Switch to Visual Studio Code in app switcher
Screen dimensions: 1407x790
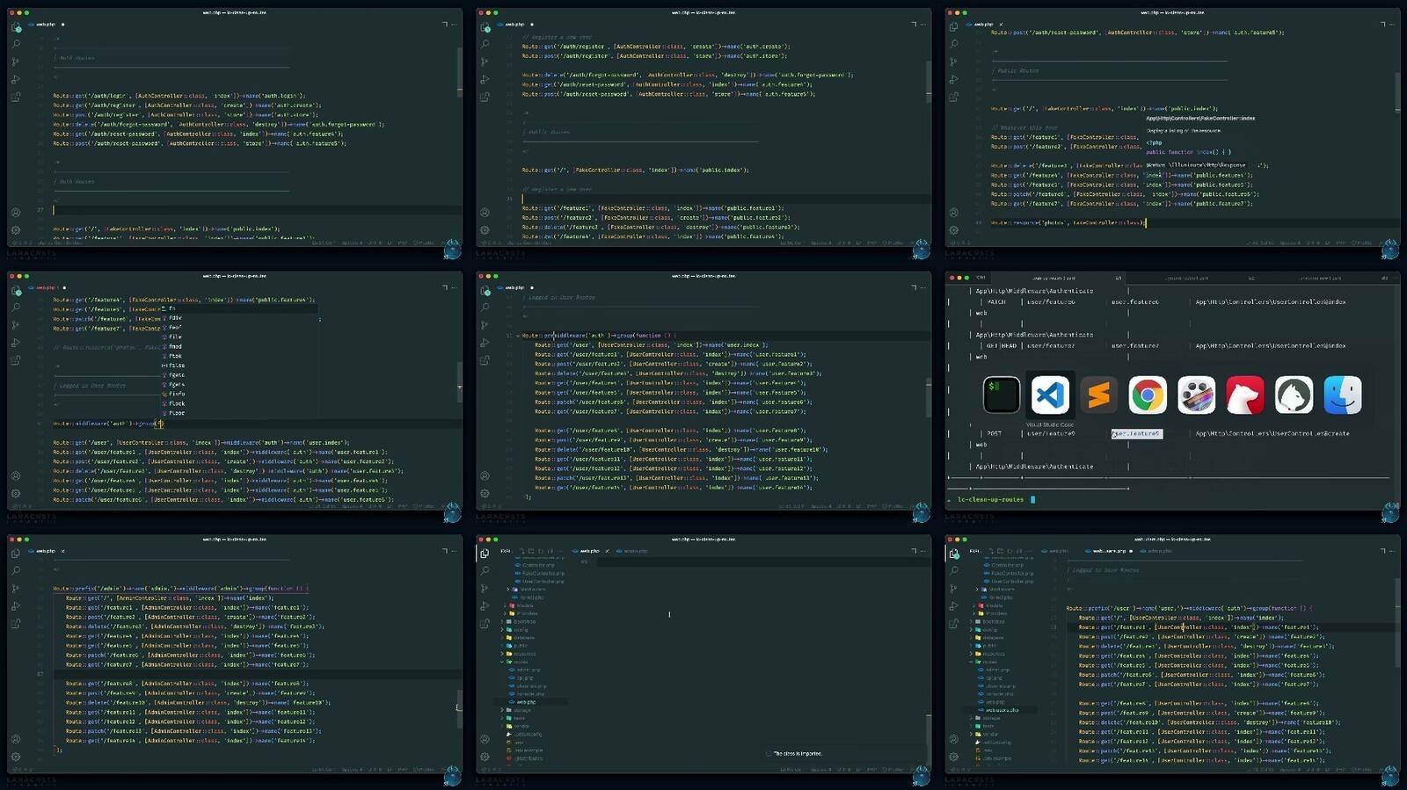tap(1050, 395)
